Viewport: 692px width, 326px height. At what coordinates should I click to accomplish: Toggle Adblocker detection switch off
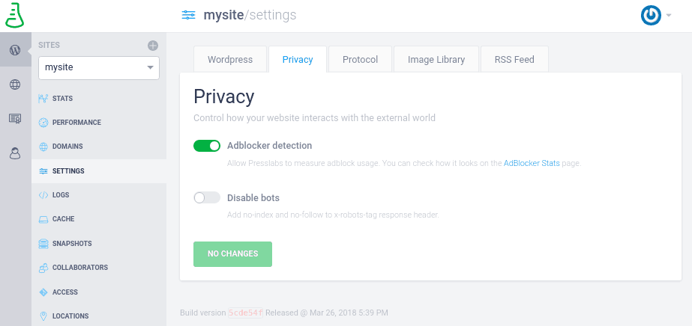coord(207,146)
